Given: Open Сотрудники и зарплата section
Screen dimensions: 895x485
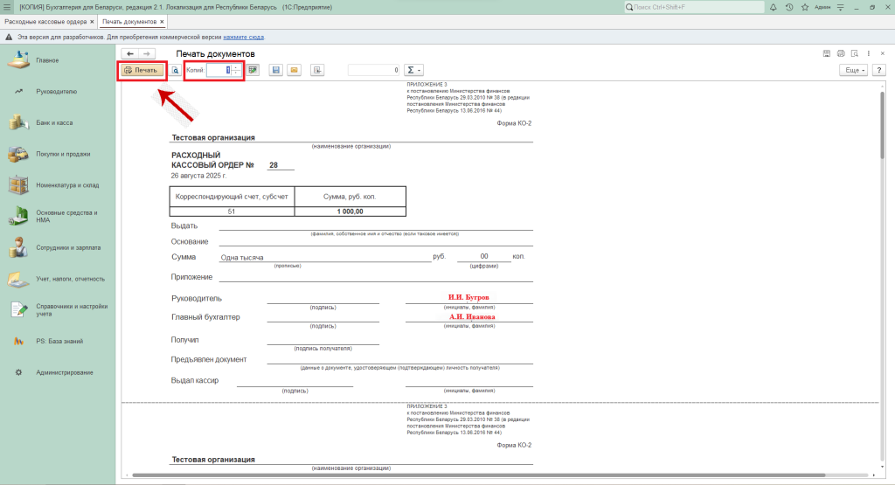Looking at the screenshot, I should tap(68, 247).
